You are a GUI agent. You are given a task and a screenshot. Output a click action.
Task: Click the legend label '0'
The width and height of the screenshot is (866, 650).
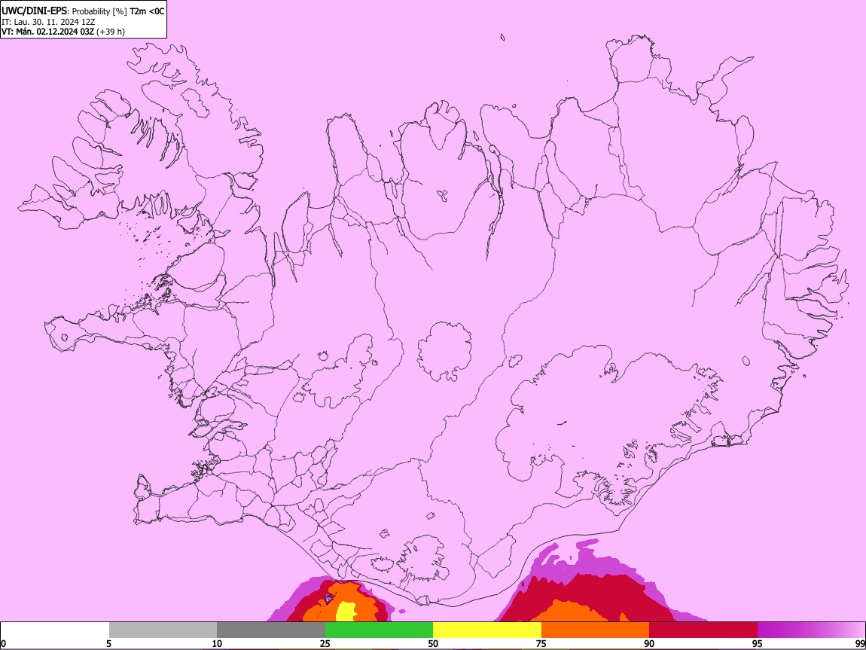[x=3, y=643]
